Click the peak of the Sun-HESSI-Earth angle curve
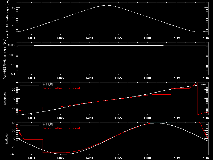This screenshot has width=213, height=160. click(x=107, y=5)
